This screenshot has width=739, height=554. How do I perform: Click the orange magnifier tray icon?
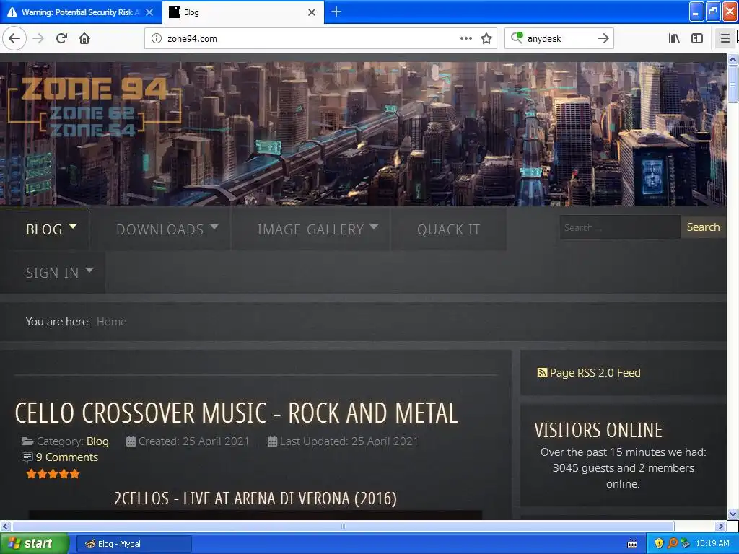tap(673, 544)
